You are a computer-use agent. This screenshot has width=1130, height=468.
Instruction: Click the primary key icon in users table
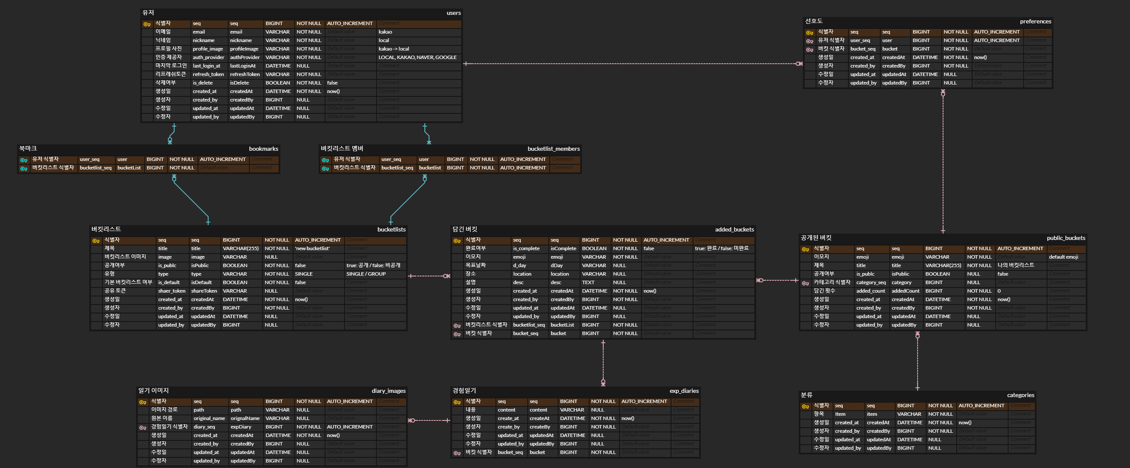[147, 24]
